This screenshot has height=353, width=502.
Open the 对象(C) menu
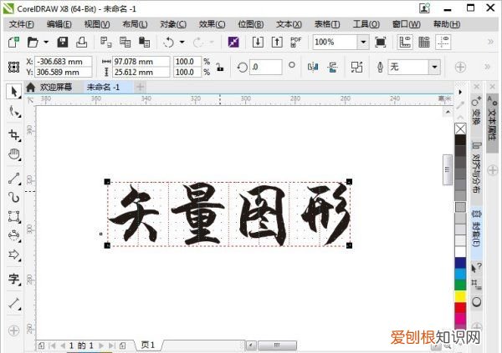[173, 24]
